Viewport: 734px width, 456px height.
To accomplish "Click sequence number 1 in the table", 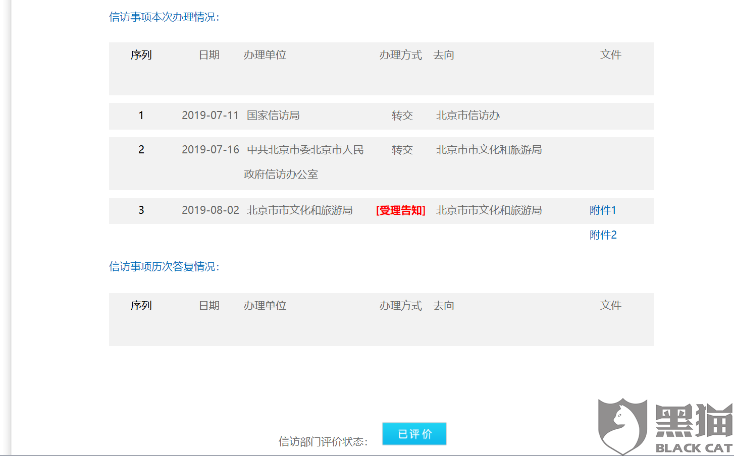I will point(141,116).
